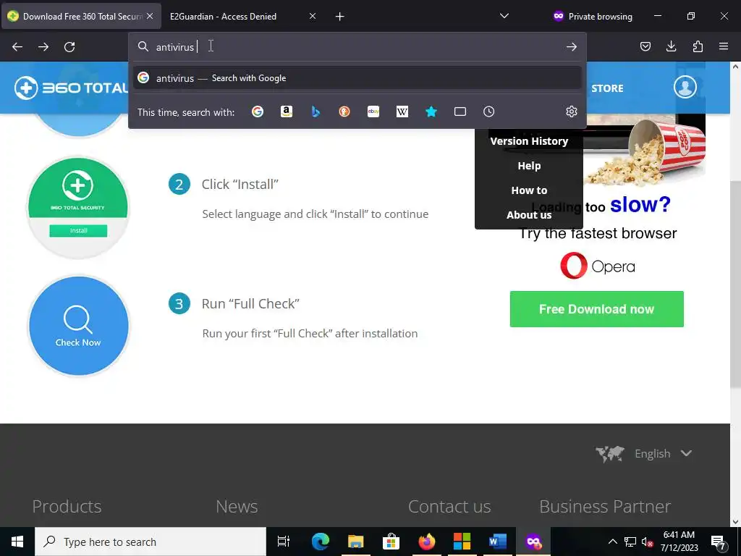741x556 pixels.
Task: Click the 360 Total Security Install circle image
Action: click(78, 208)
